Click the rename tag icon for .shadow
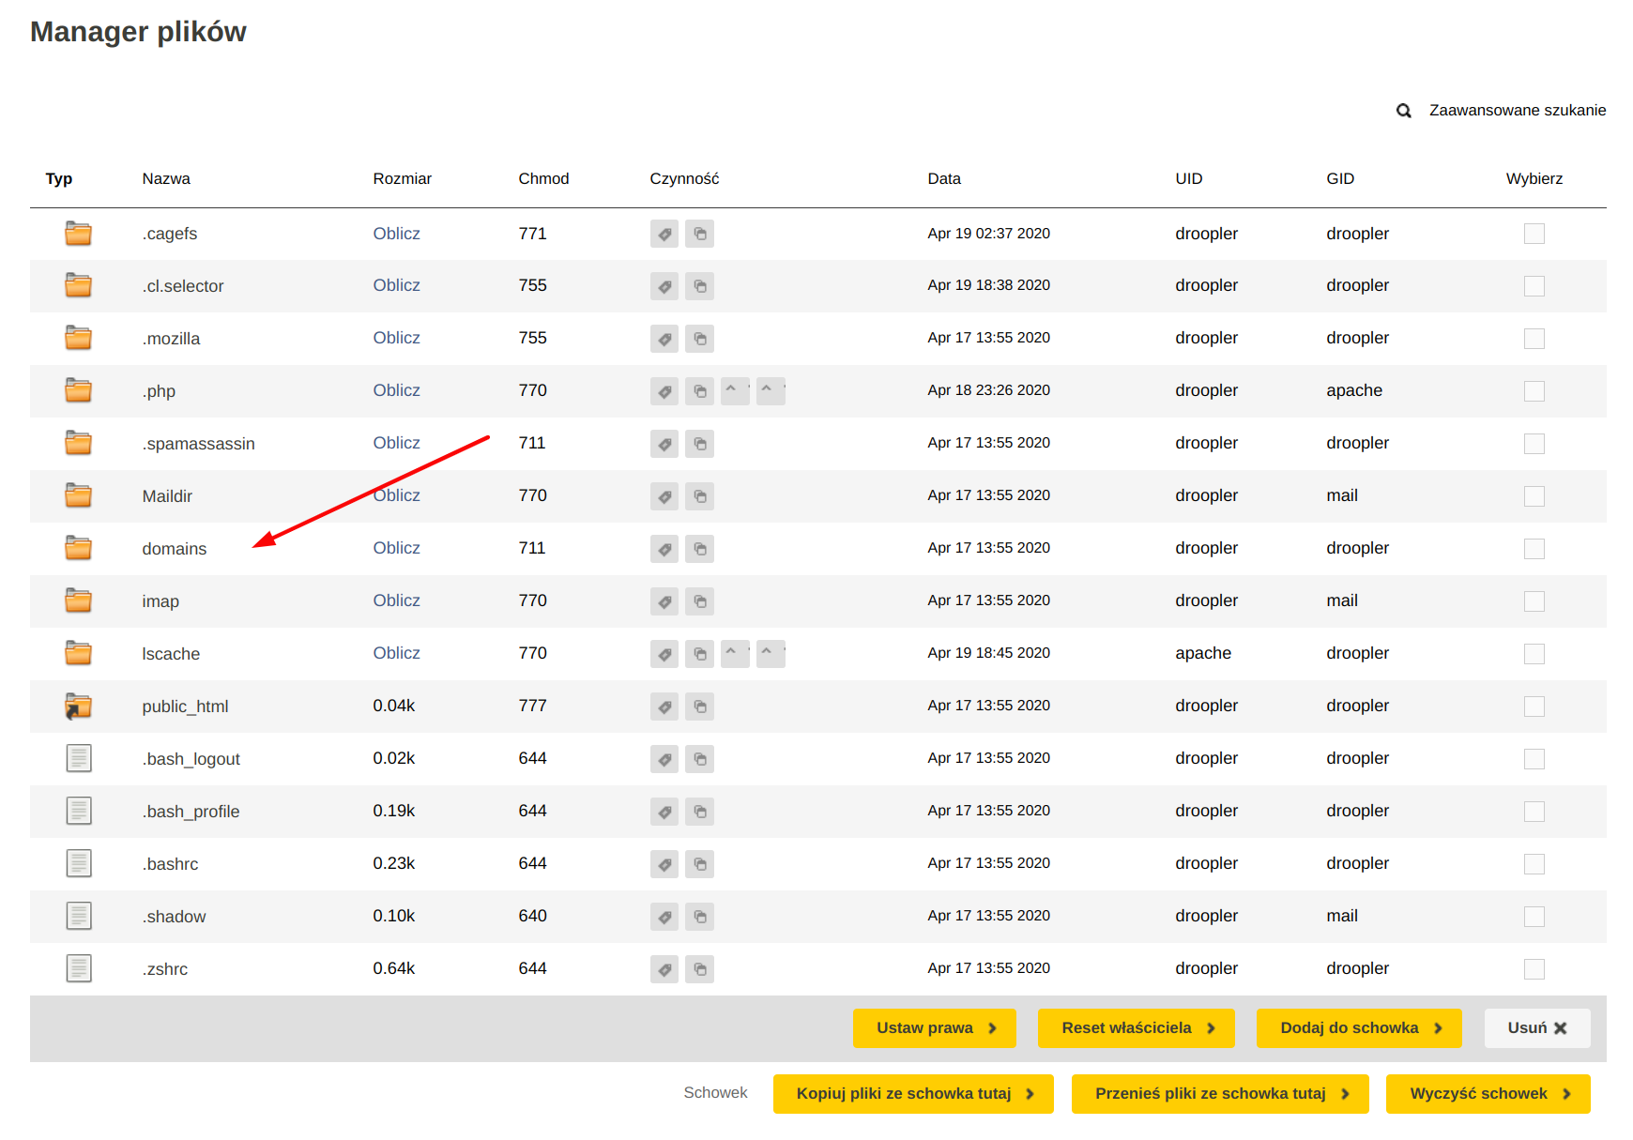Viewport: 1633px width, 1140px height. point(664,917)
